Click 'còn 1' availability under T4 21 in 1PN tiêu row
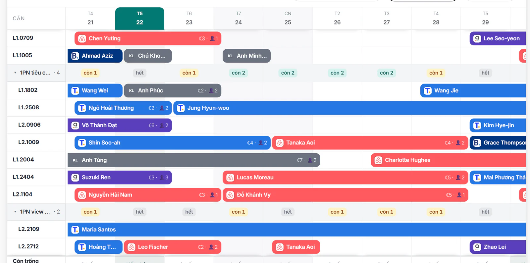This screenshot has width=530, height=263. point(90,73)
